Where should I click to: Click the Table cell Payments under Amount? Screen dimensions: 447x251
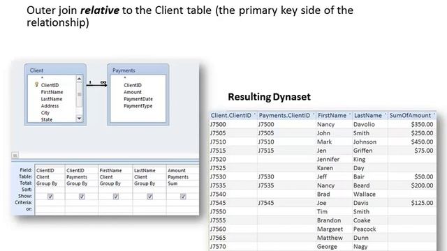pyautogui.click(x=182, y=177)
